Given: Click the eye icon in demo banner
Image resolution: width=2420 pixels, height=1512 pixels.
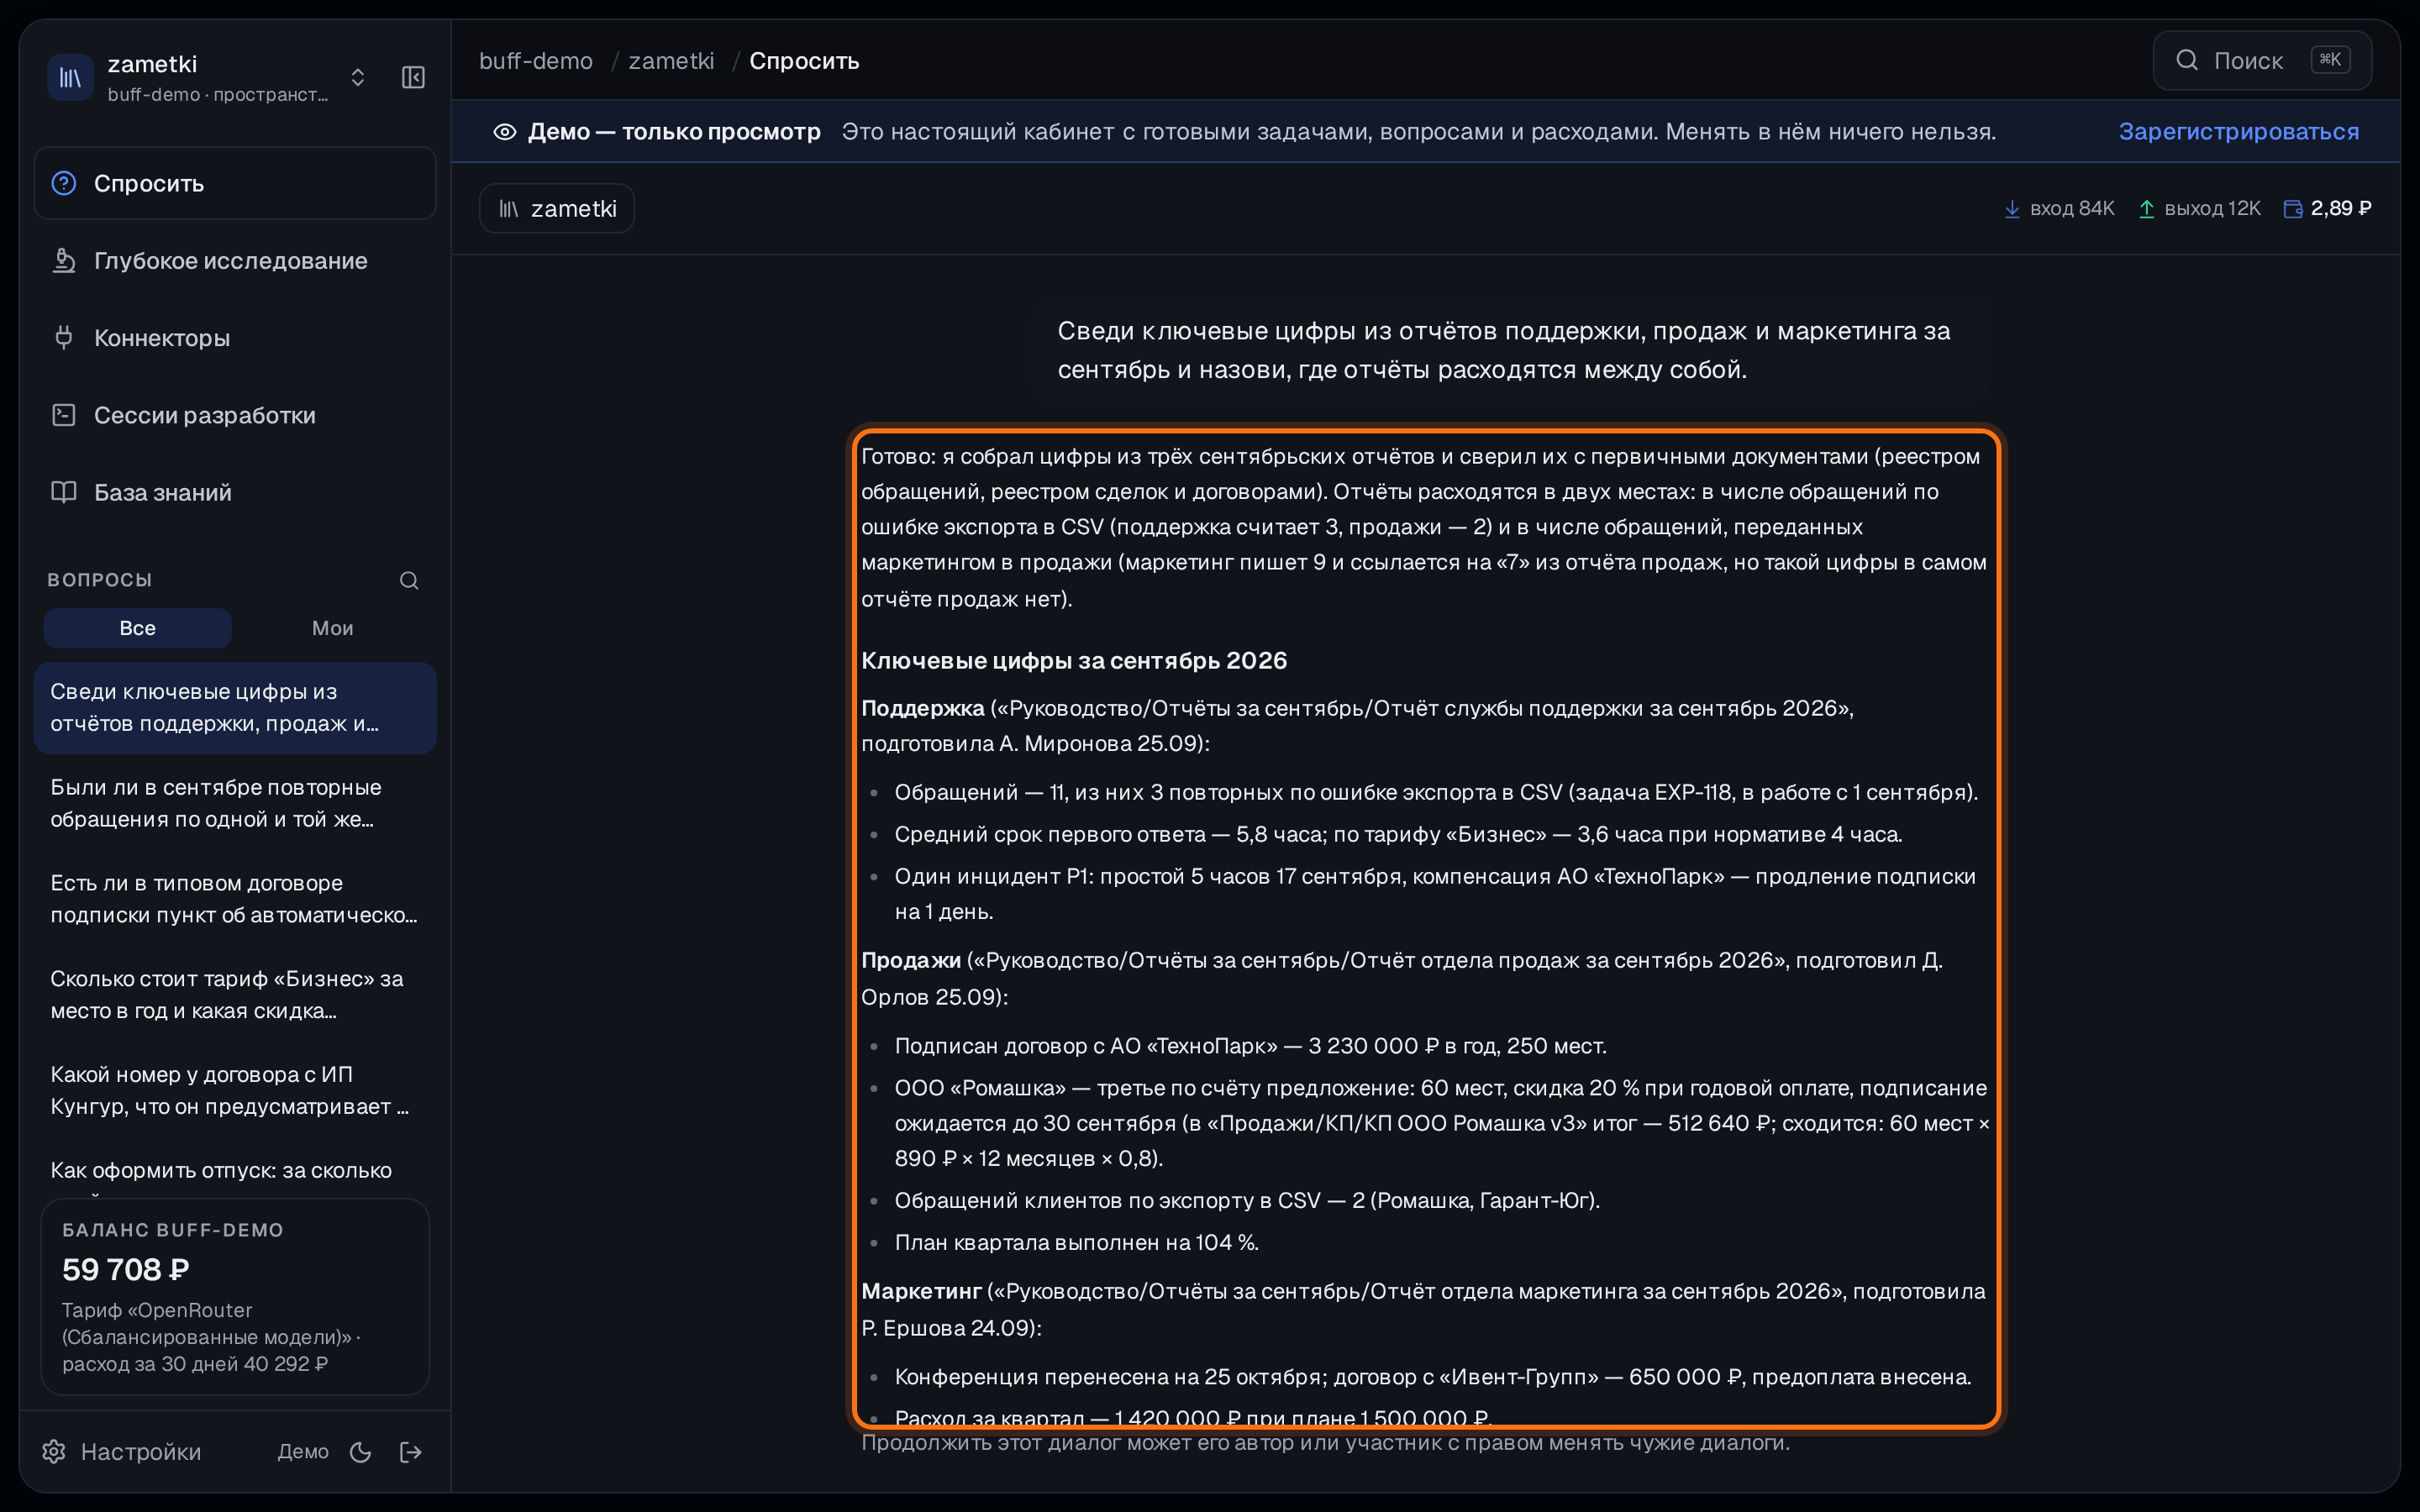Looking at the screenshot, I should pyautogui.click(x=505, y=132).
